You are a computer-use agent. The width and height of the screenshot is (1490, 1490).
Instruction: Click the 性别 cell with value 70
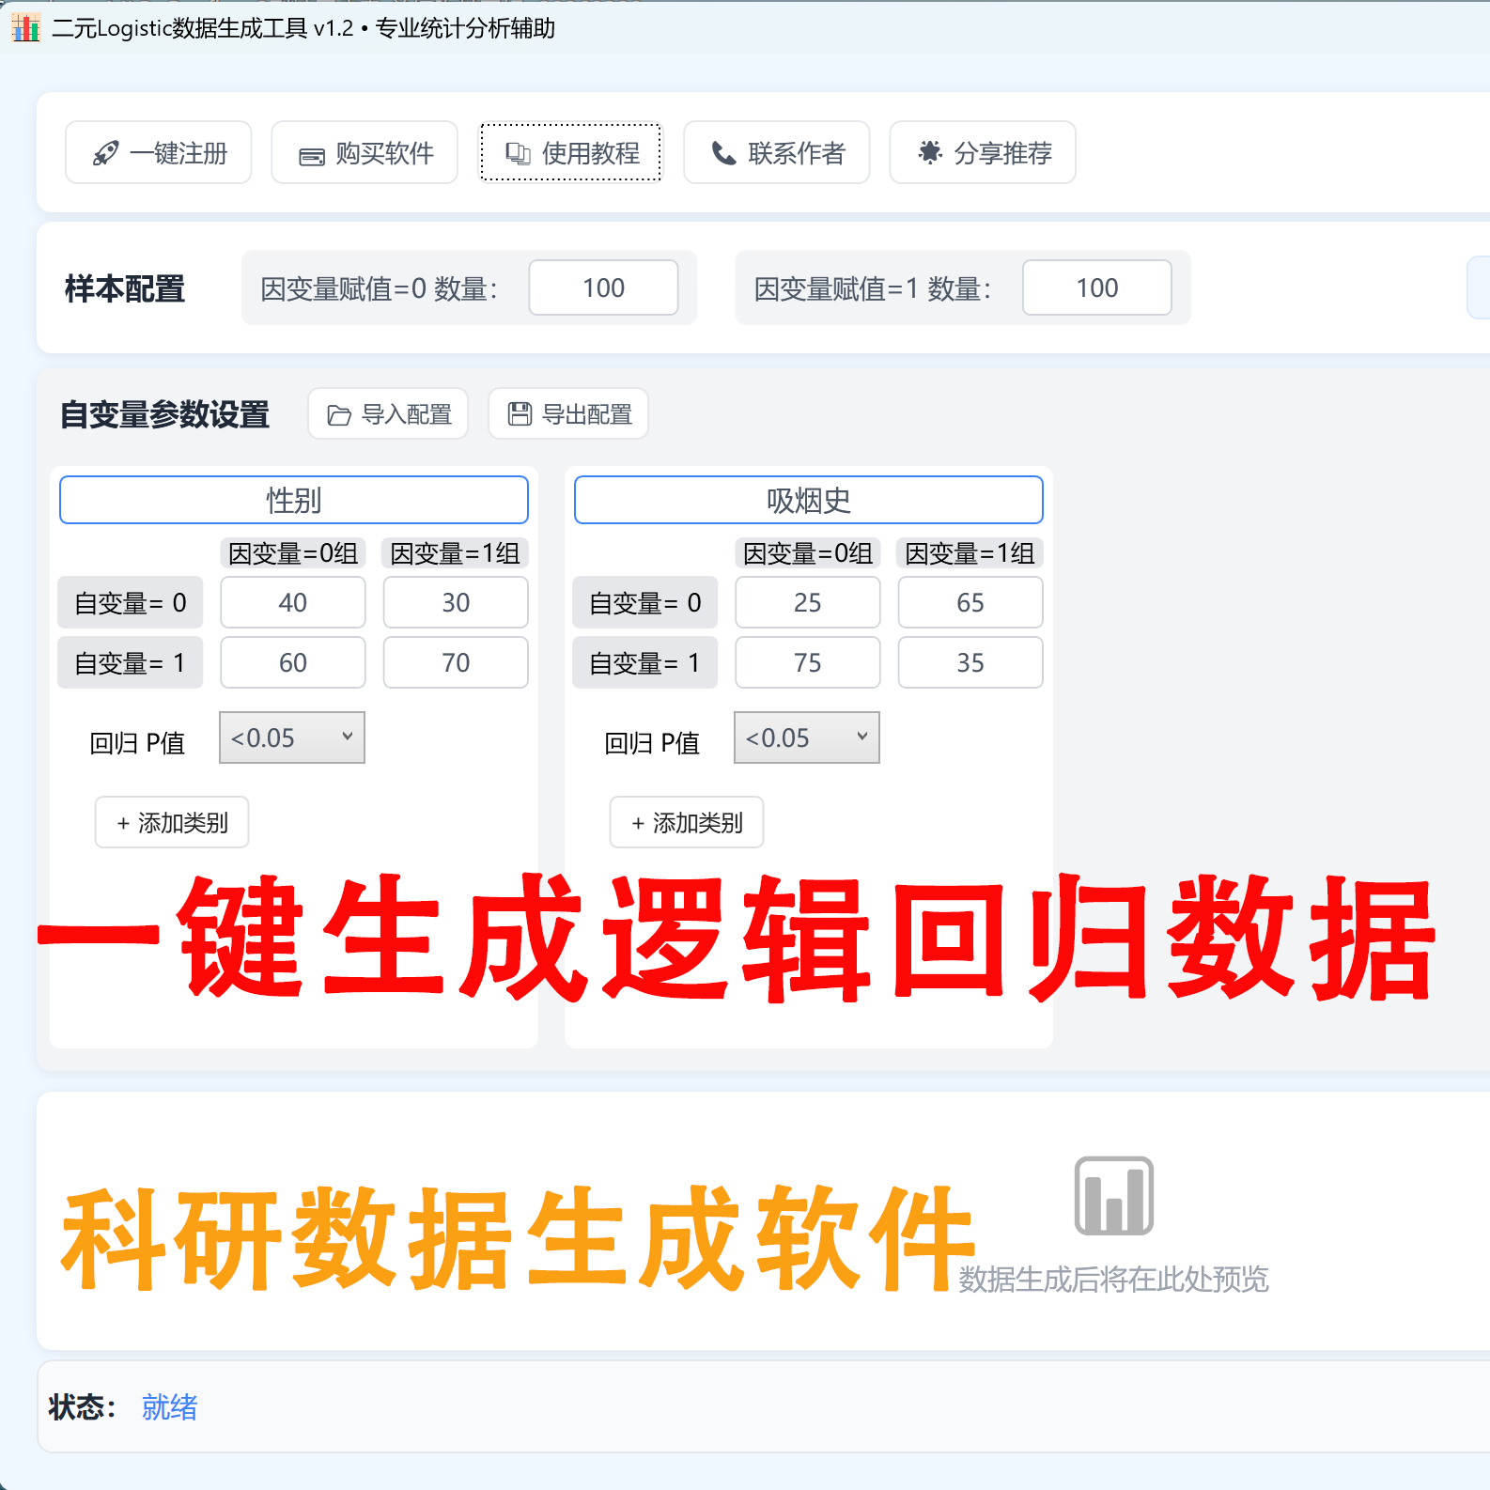tap(456, 662)
